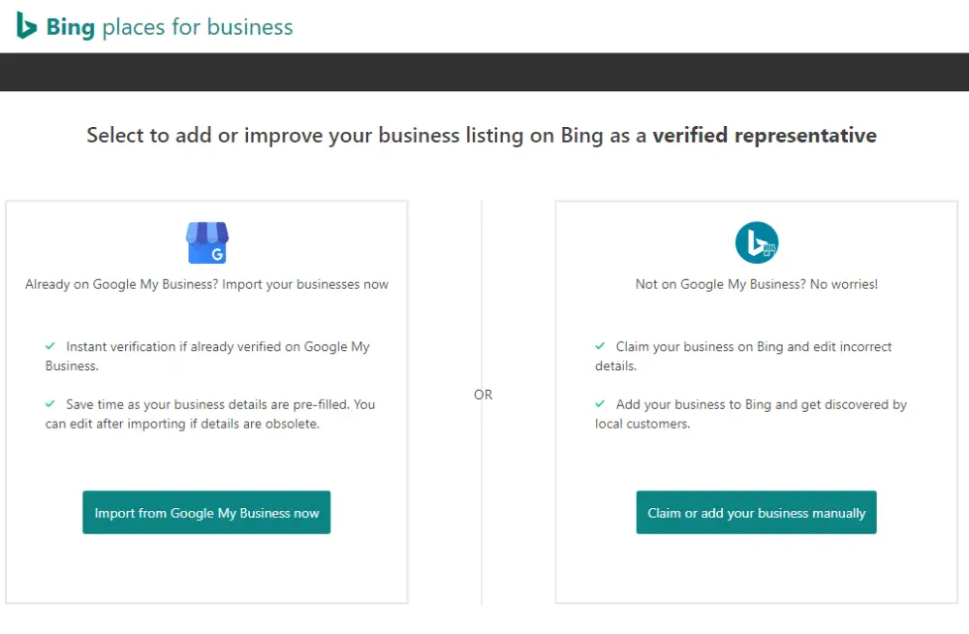Click the page heading about verified representative
This screenshot has width=969, height=634.
pyautogui.click(x=482, y=135)
